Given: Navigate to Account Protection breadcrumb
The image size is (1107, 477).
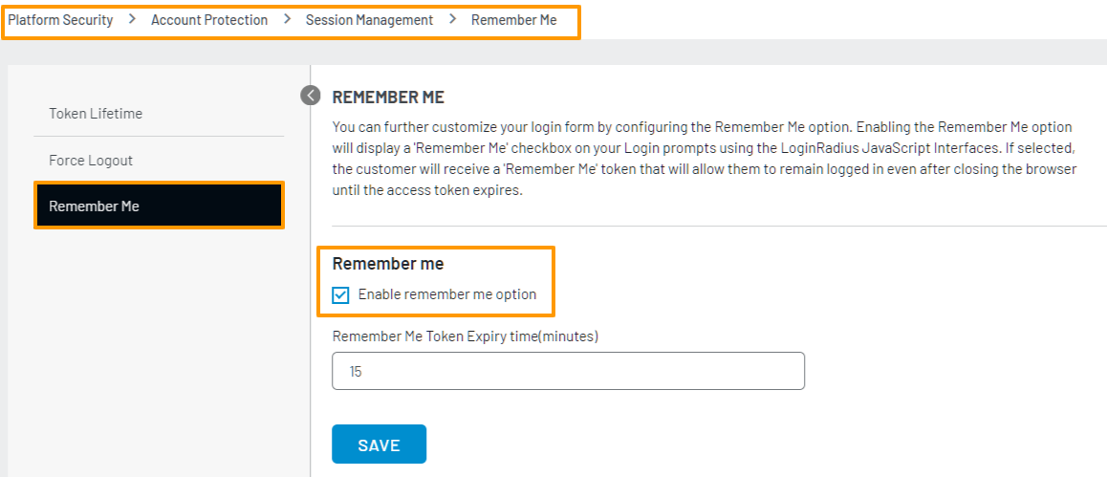Looking at the screenshot, I should (x=209, y=20).
